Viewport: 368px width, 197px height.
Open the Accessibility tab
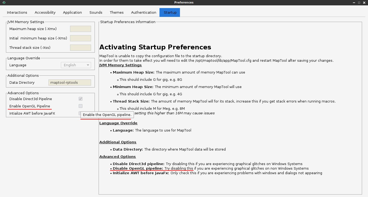click(45, 12)
